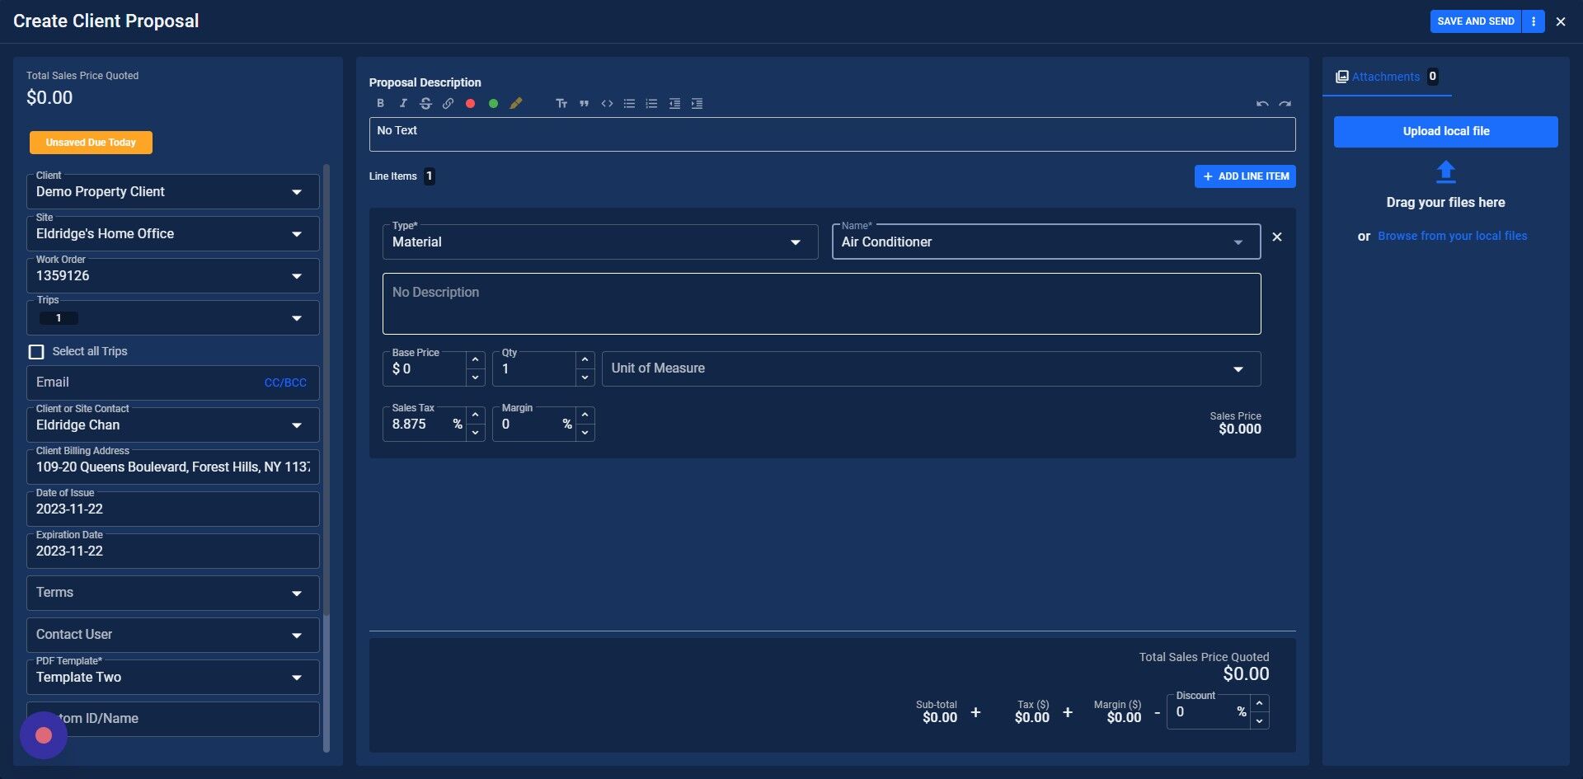Increase the Qty value
Image resolution: width=1583 pixels, height=779 pixels.
point(585,359)
